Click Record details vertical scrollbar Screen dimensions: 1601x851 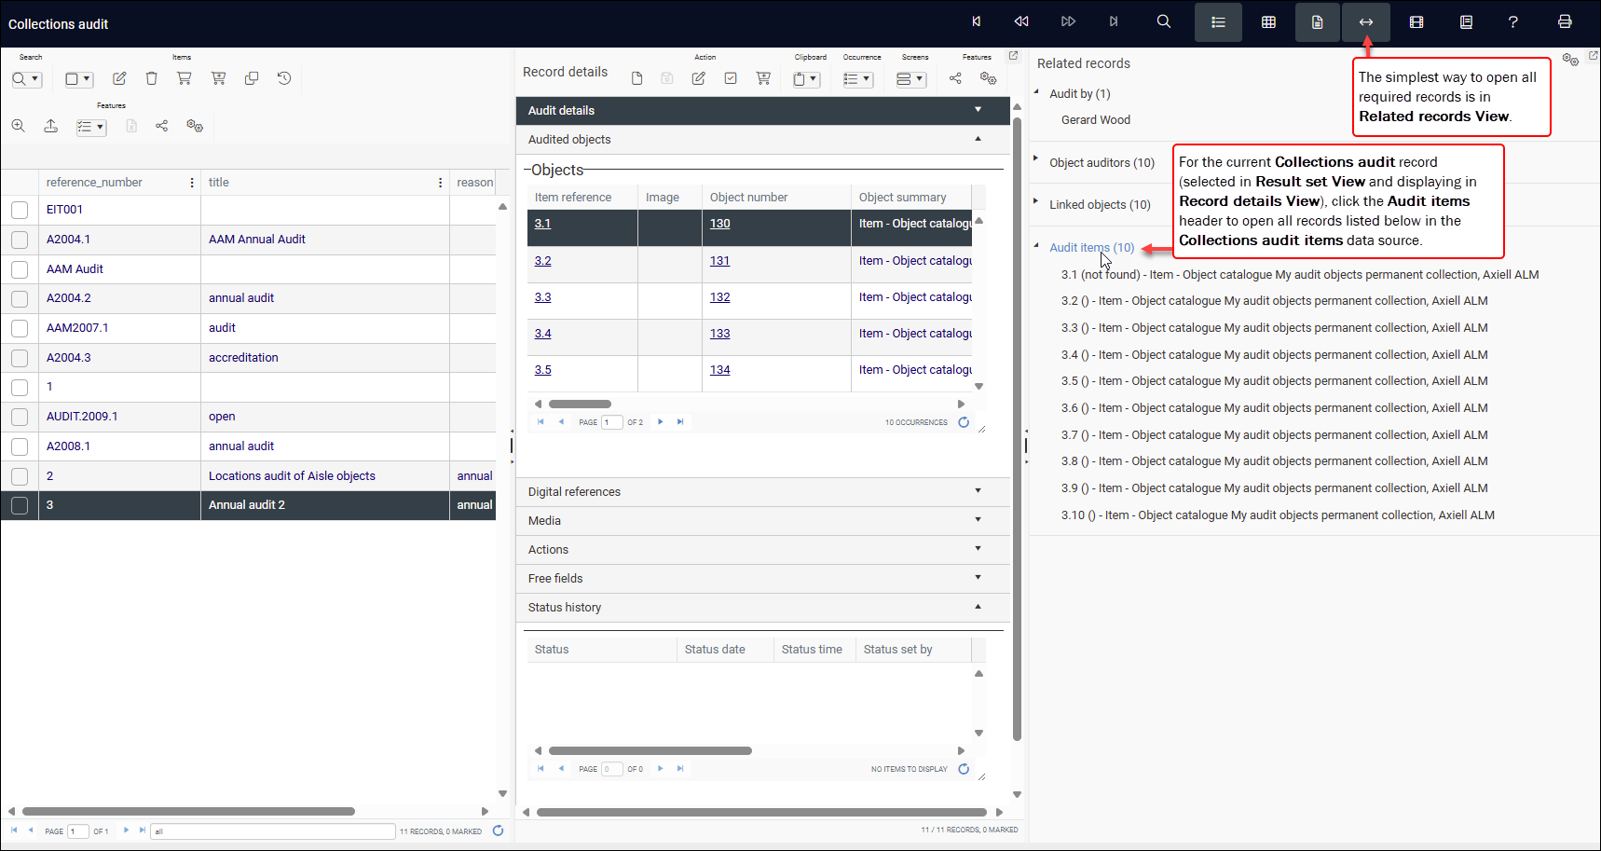point(1017,429)
